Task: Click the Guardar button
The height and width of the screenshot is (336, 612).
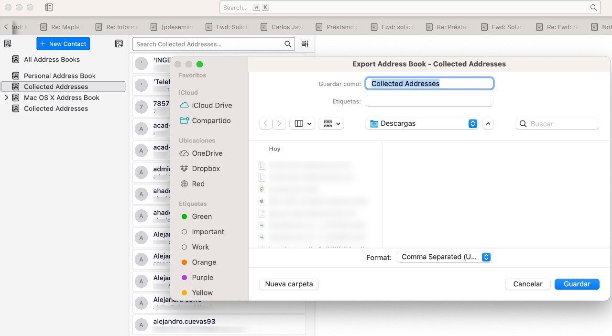Action: pyautogui.click(x=577, y=284)
